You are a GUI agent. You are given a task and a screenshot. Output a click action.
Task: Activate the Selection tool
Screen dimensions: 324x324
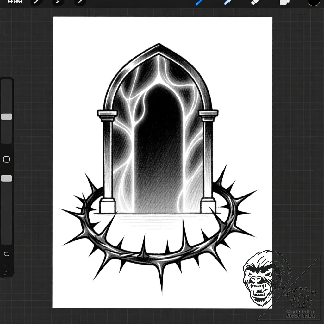tap(79, 2)
